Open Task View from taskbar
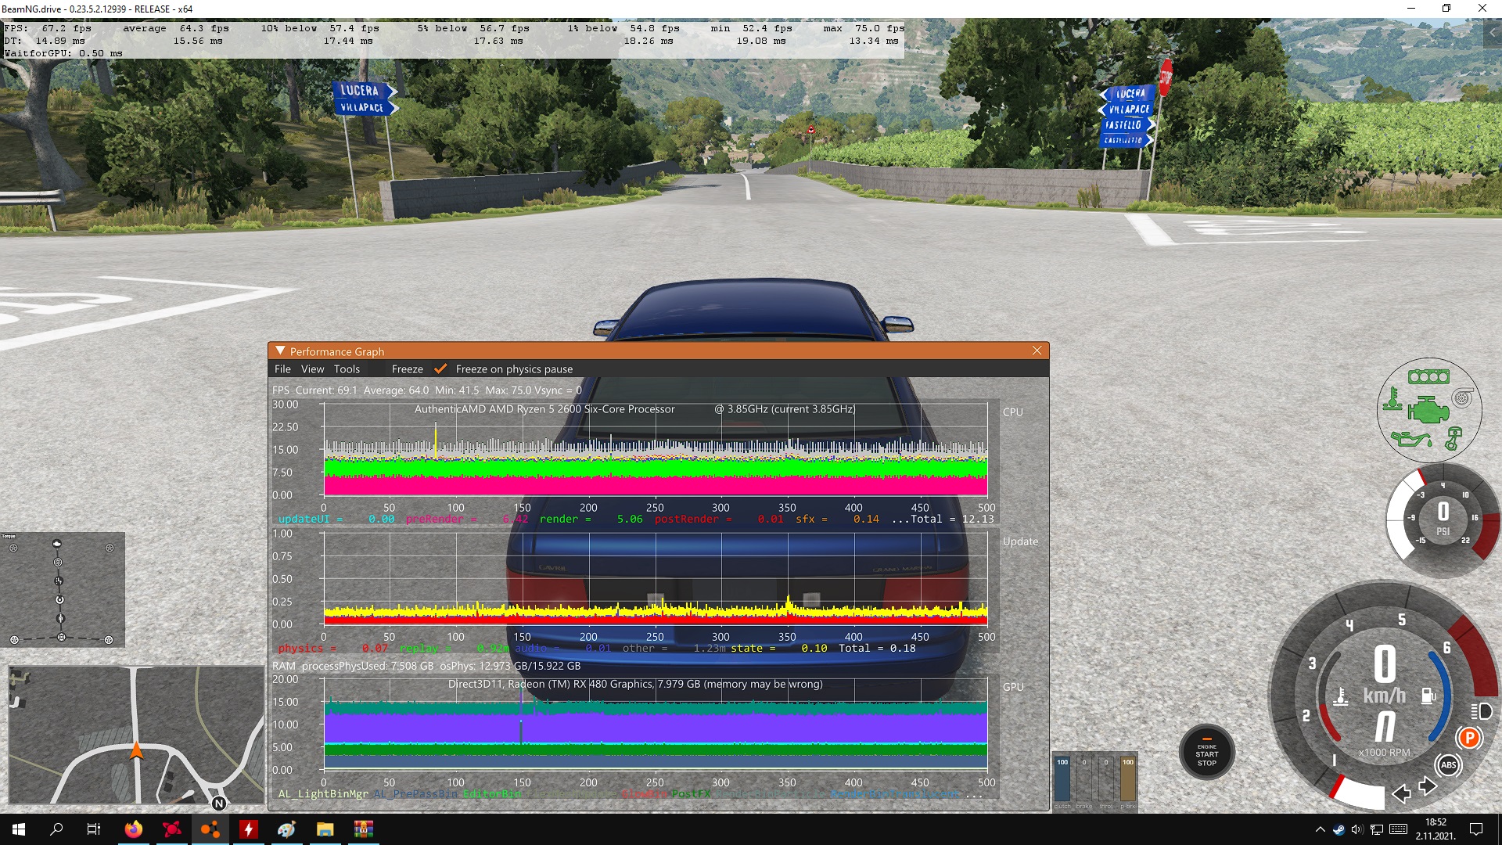Screen dimensions: 1502x845 click(x=94, y=829)
